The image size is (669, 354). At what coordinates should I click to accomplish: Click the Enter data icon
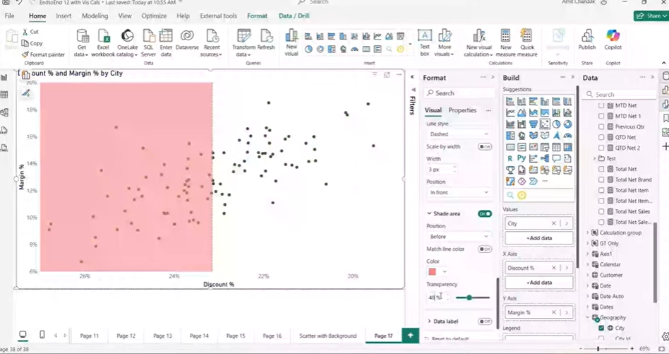pyautogui.click(x=166, y=43)
